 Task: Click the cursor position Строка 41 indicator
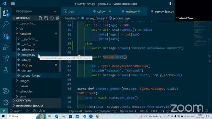(93, 111)
